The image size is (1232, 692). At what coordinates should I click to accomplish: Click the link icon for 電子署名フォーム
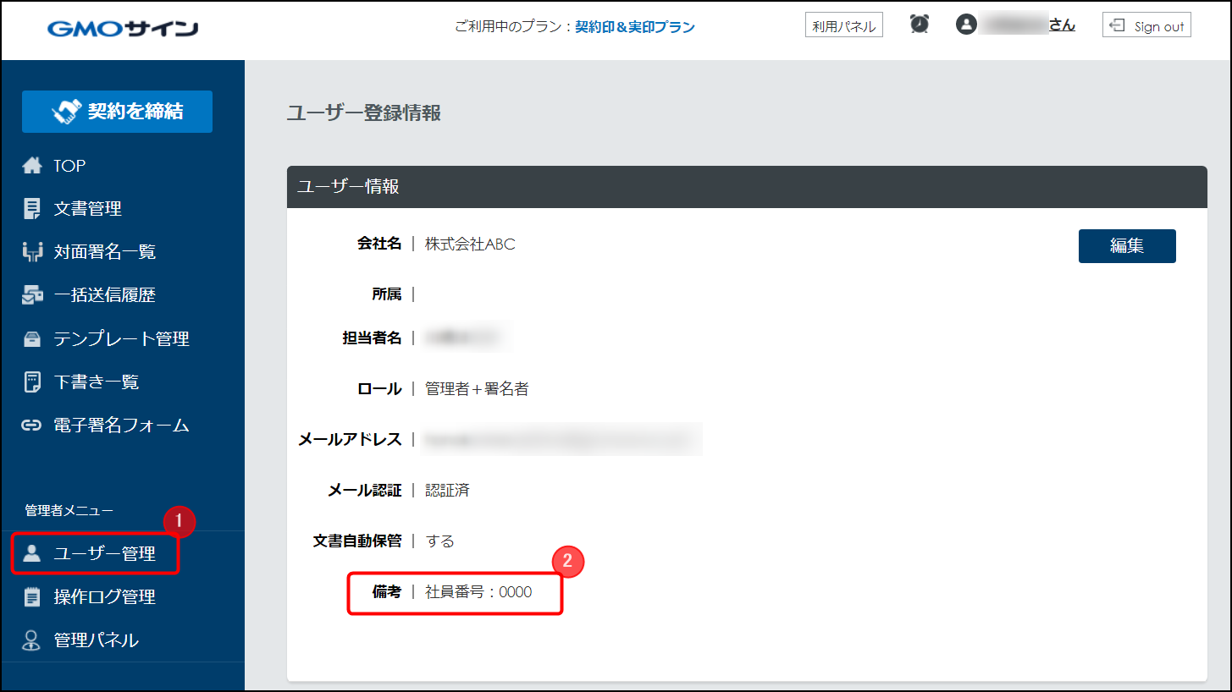tap(32, 426)
